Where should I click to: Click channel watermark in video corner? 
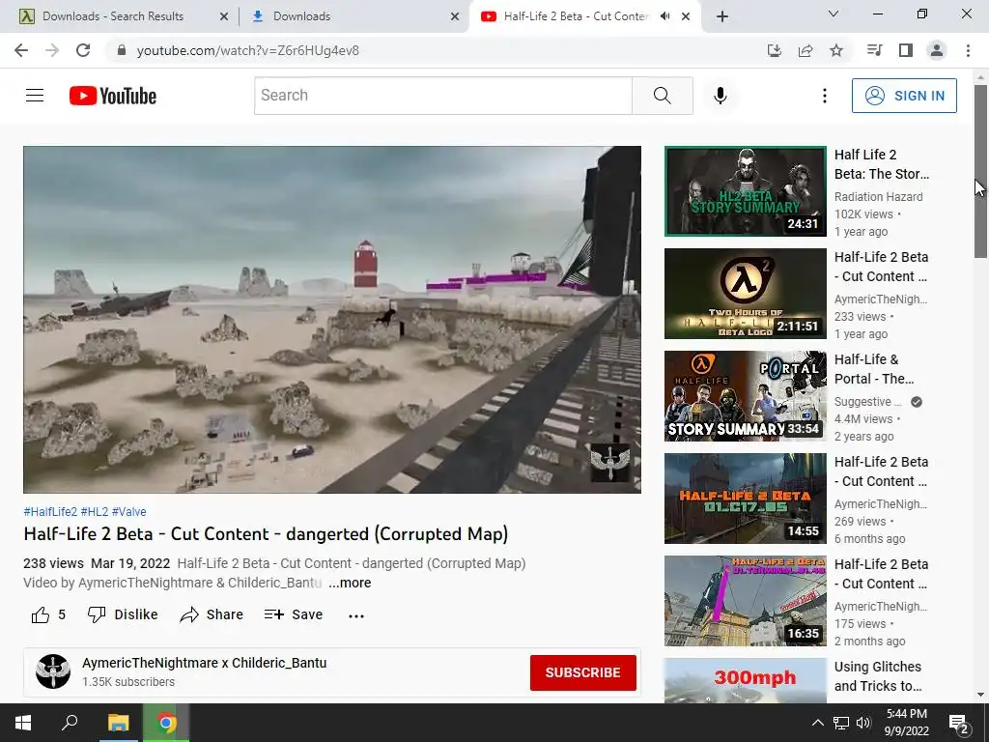click(x=610, y=463)
